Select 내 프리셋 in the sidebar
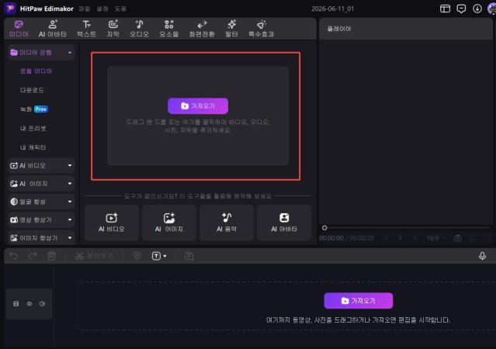This screenshot has width=496, height=349. (33, 128)
